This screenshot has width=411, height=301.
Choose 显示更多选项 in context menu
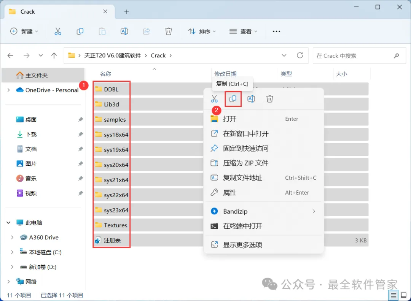[x=264, y=245]
